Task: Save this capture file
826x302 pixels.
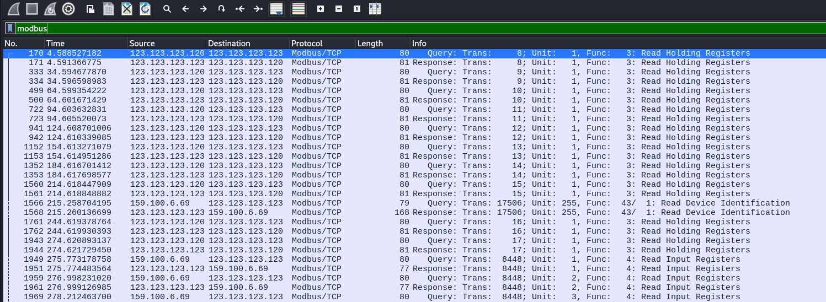Action: pos(109,9)
